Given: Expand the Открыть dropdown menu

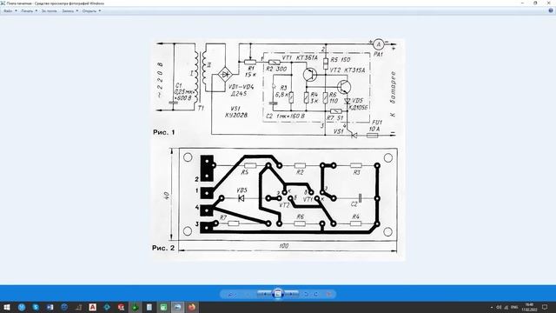Looking at the screenshot, I should (91, 11).
